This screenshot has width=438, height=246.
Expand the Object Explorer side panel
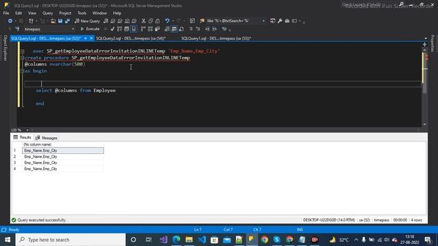5,48
